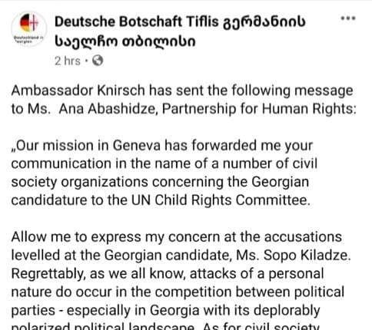372x330 pixels.
Task: Click the word 'Geneva' in the second paragraph
Action: click(137, 146)
